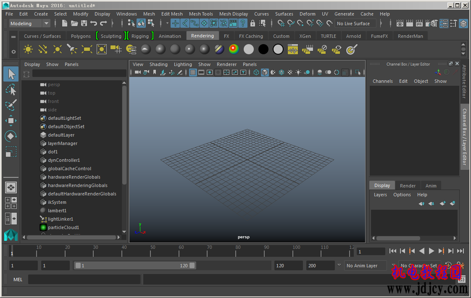The width and height of the screenshot is (471, 298).
Task: Open the File menu
Action: point(9,14)
